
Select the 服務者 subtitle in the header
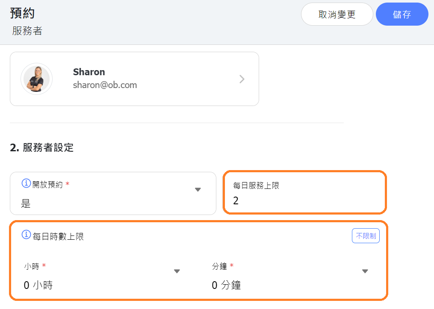(27, 31)
